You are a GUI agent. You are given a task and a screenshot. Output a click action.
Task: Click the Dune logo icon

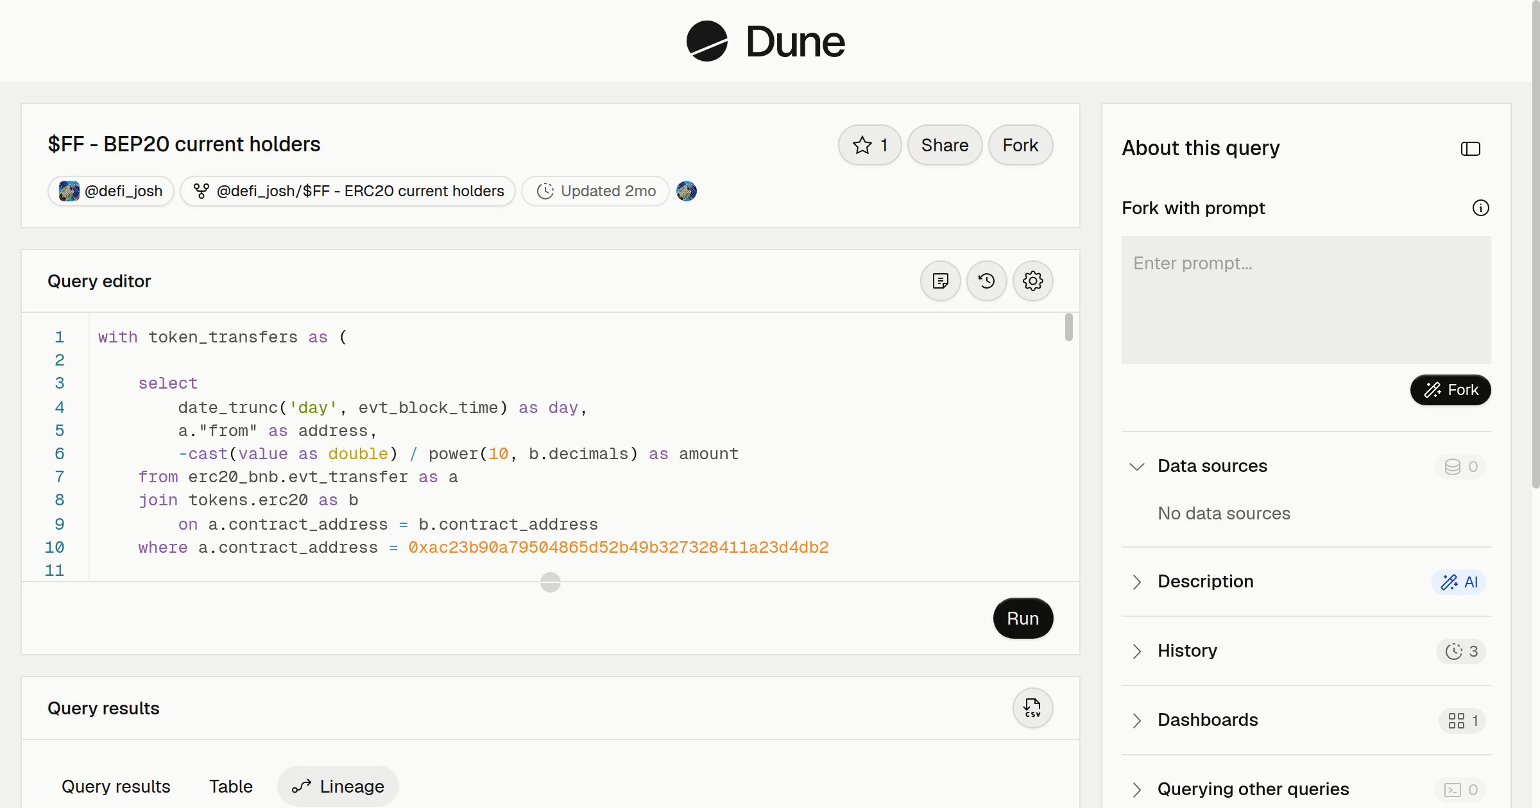pos(706,41)
